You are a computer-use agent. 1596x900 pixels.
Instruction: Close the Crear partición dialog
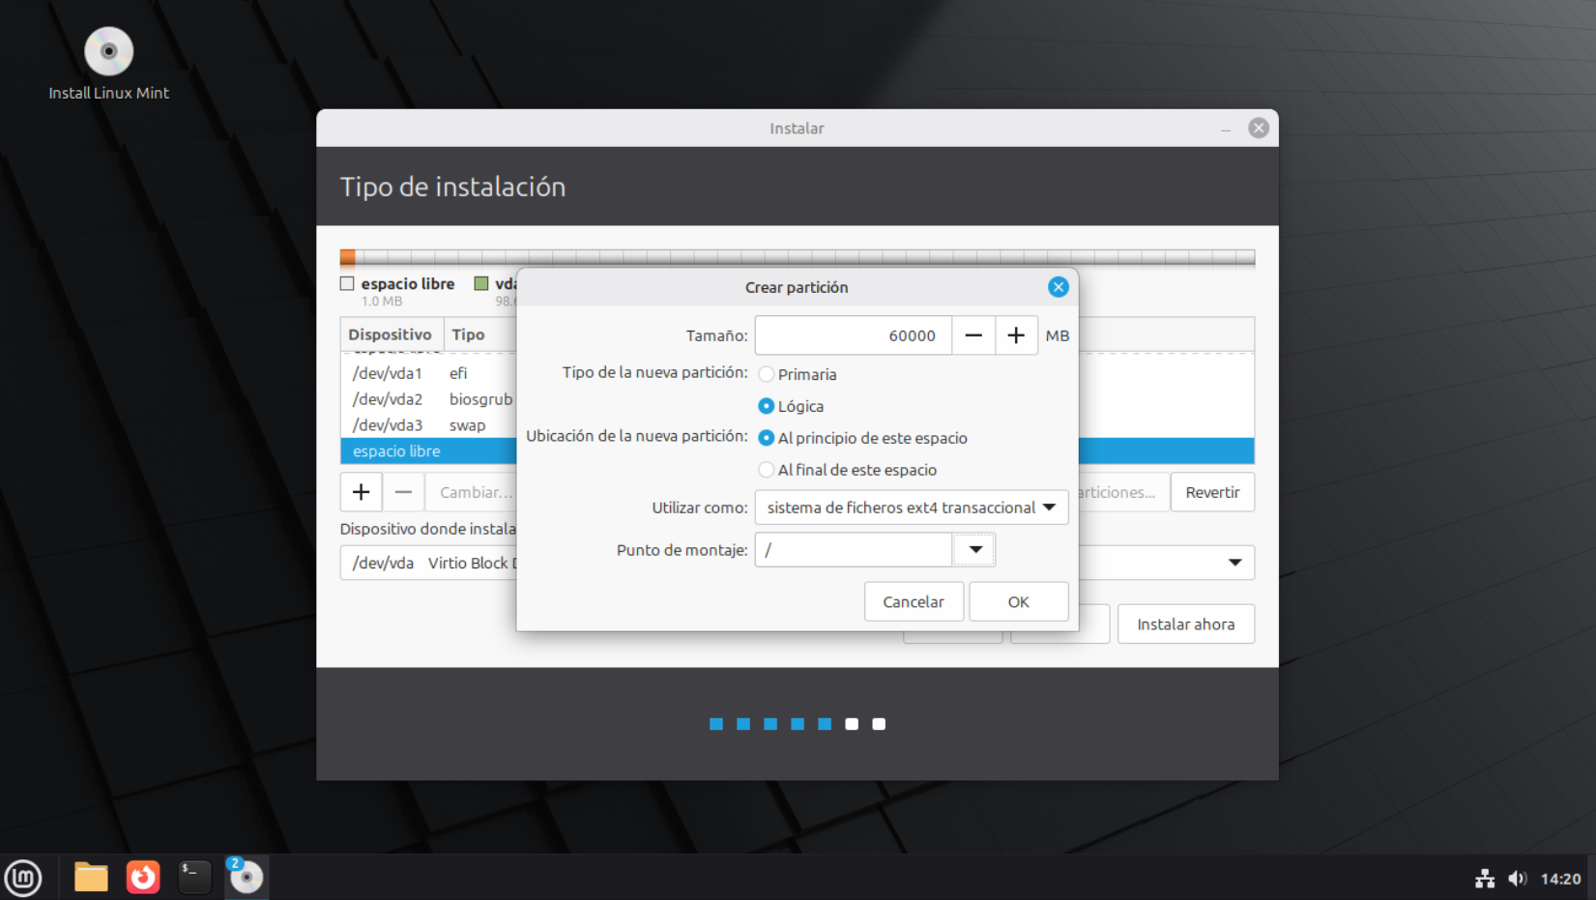[1059, 287]
